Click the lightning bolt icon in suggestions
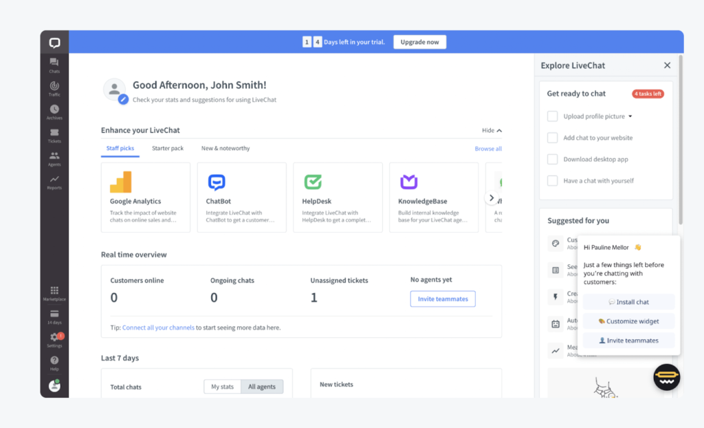 pos(555,297)
